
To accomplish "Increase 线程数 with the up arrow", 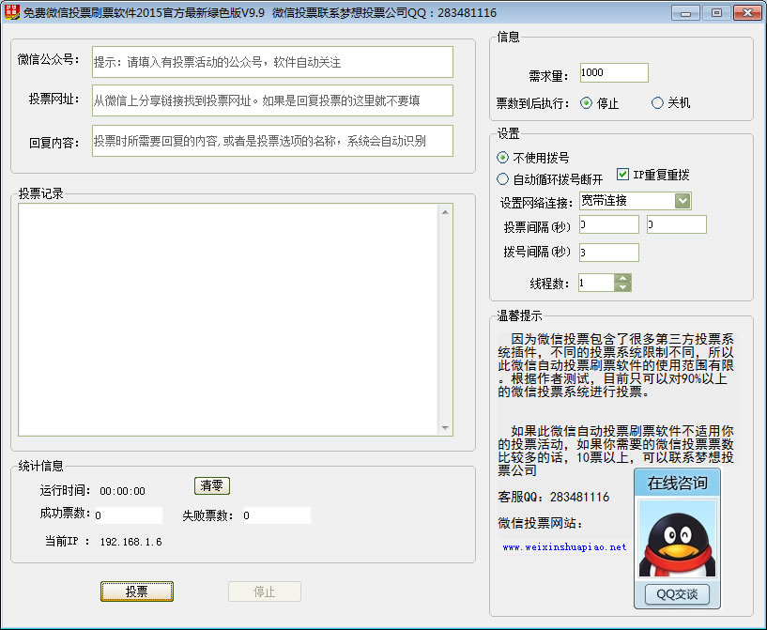I will tap(622, 278).
